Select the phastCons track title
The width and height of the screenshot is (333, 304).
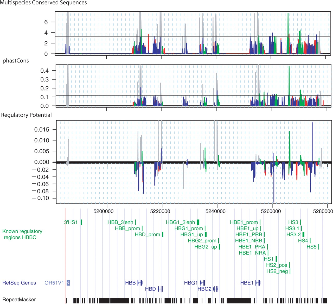pos(16,61)
